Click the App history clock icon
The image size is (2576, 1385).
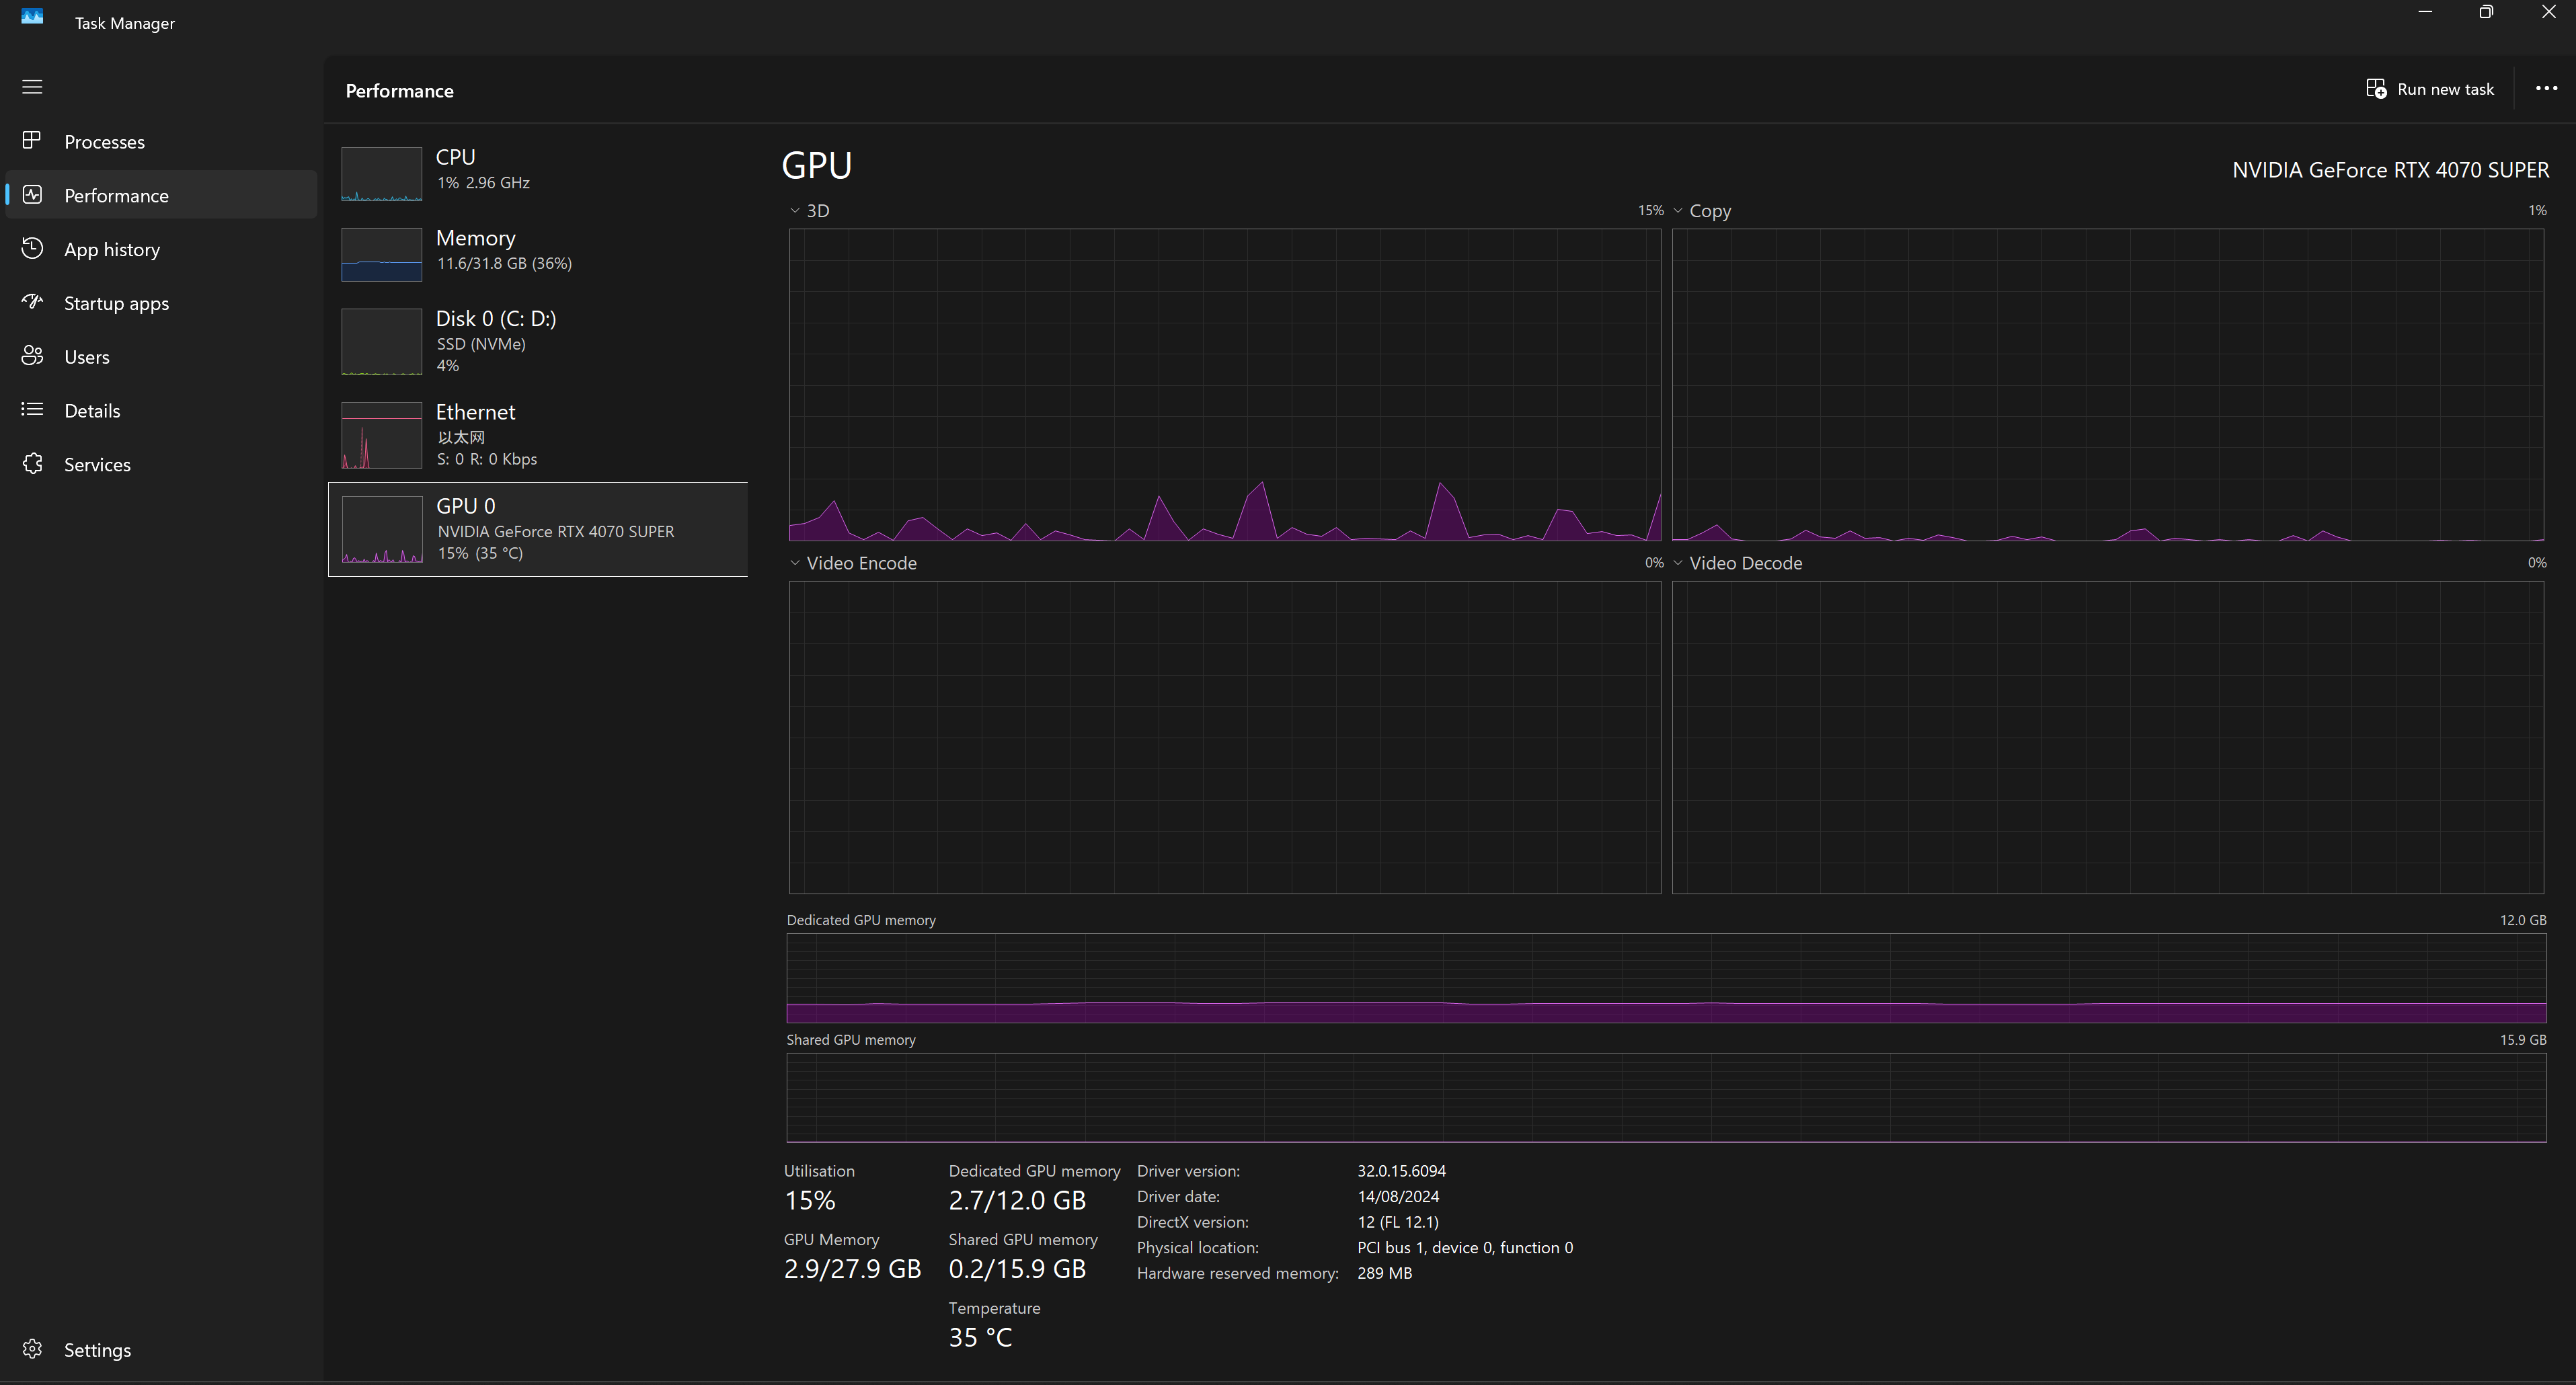coord(32,249)
